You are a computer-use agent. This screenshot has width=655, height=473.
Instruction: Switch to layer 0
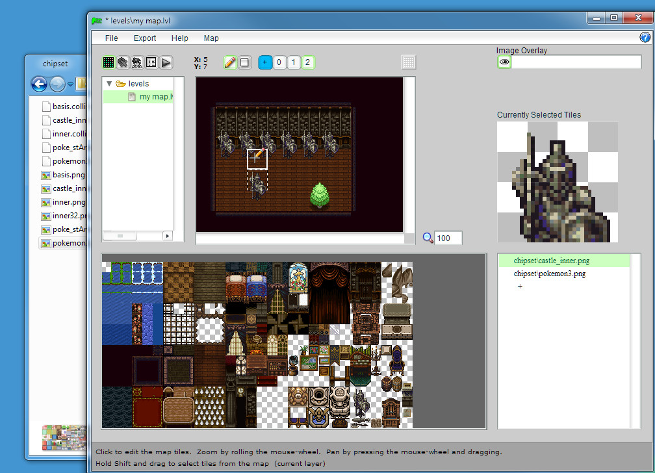coord(279,62)
